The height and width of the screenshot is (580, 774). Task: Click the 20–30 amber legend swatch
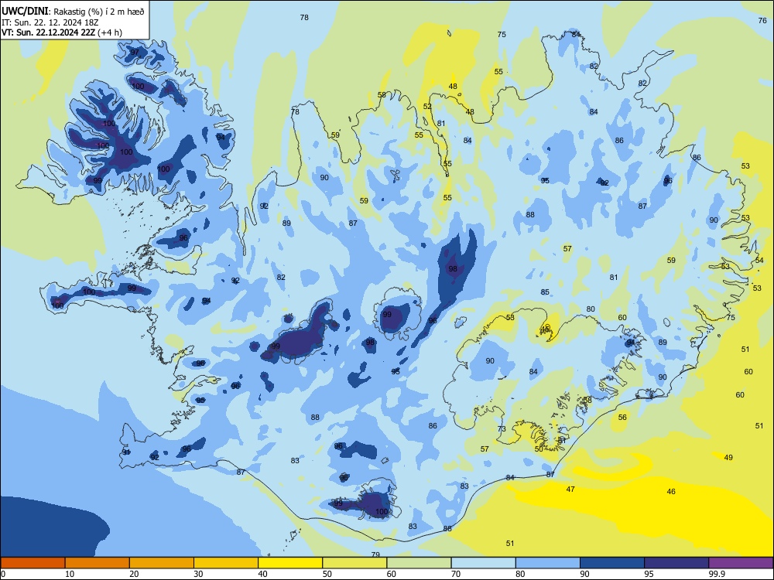tap(162, 563)
